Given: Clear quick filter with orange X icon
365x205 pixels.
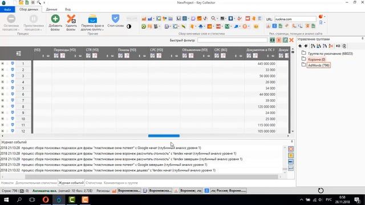Looking at the screenshot, I should 291,40.
